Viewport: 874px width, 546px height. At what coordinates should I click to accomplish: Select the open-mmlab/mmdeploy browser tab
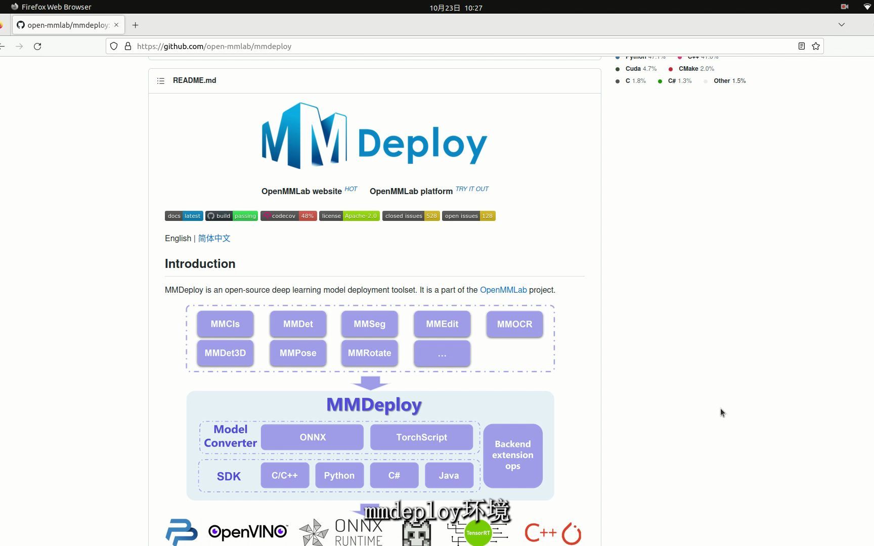pos(66,25)
